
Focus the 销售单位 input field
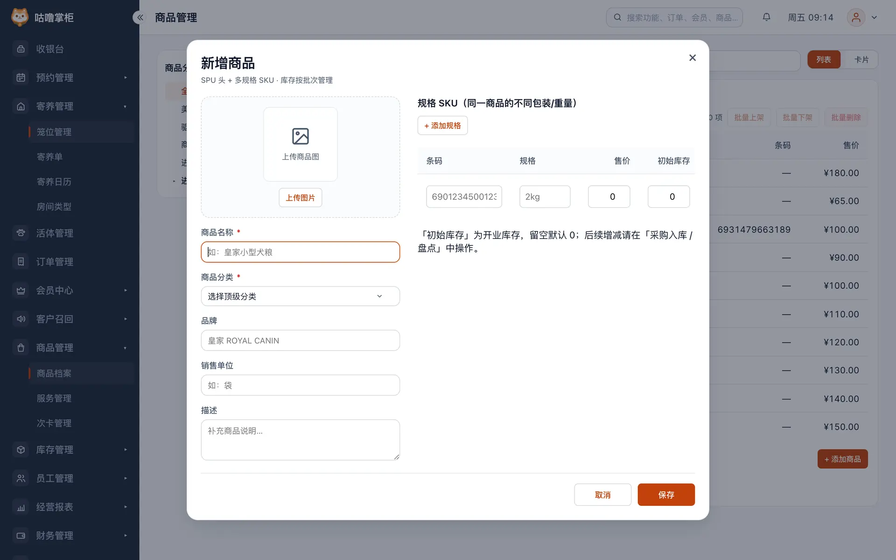click(301, 385)
